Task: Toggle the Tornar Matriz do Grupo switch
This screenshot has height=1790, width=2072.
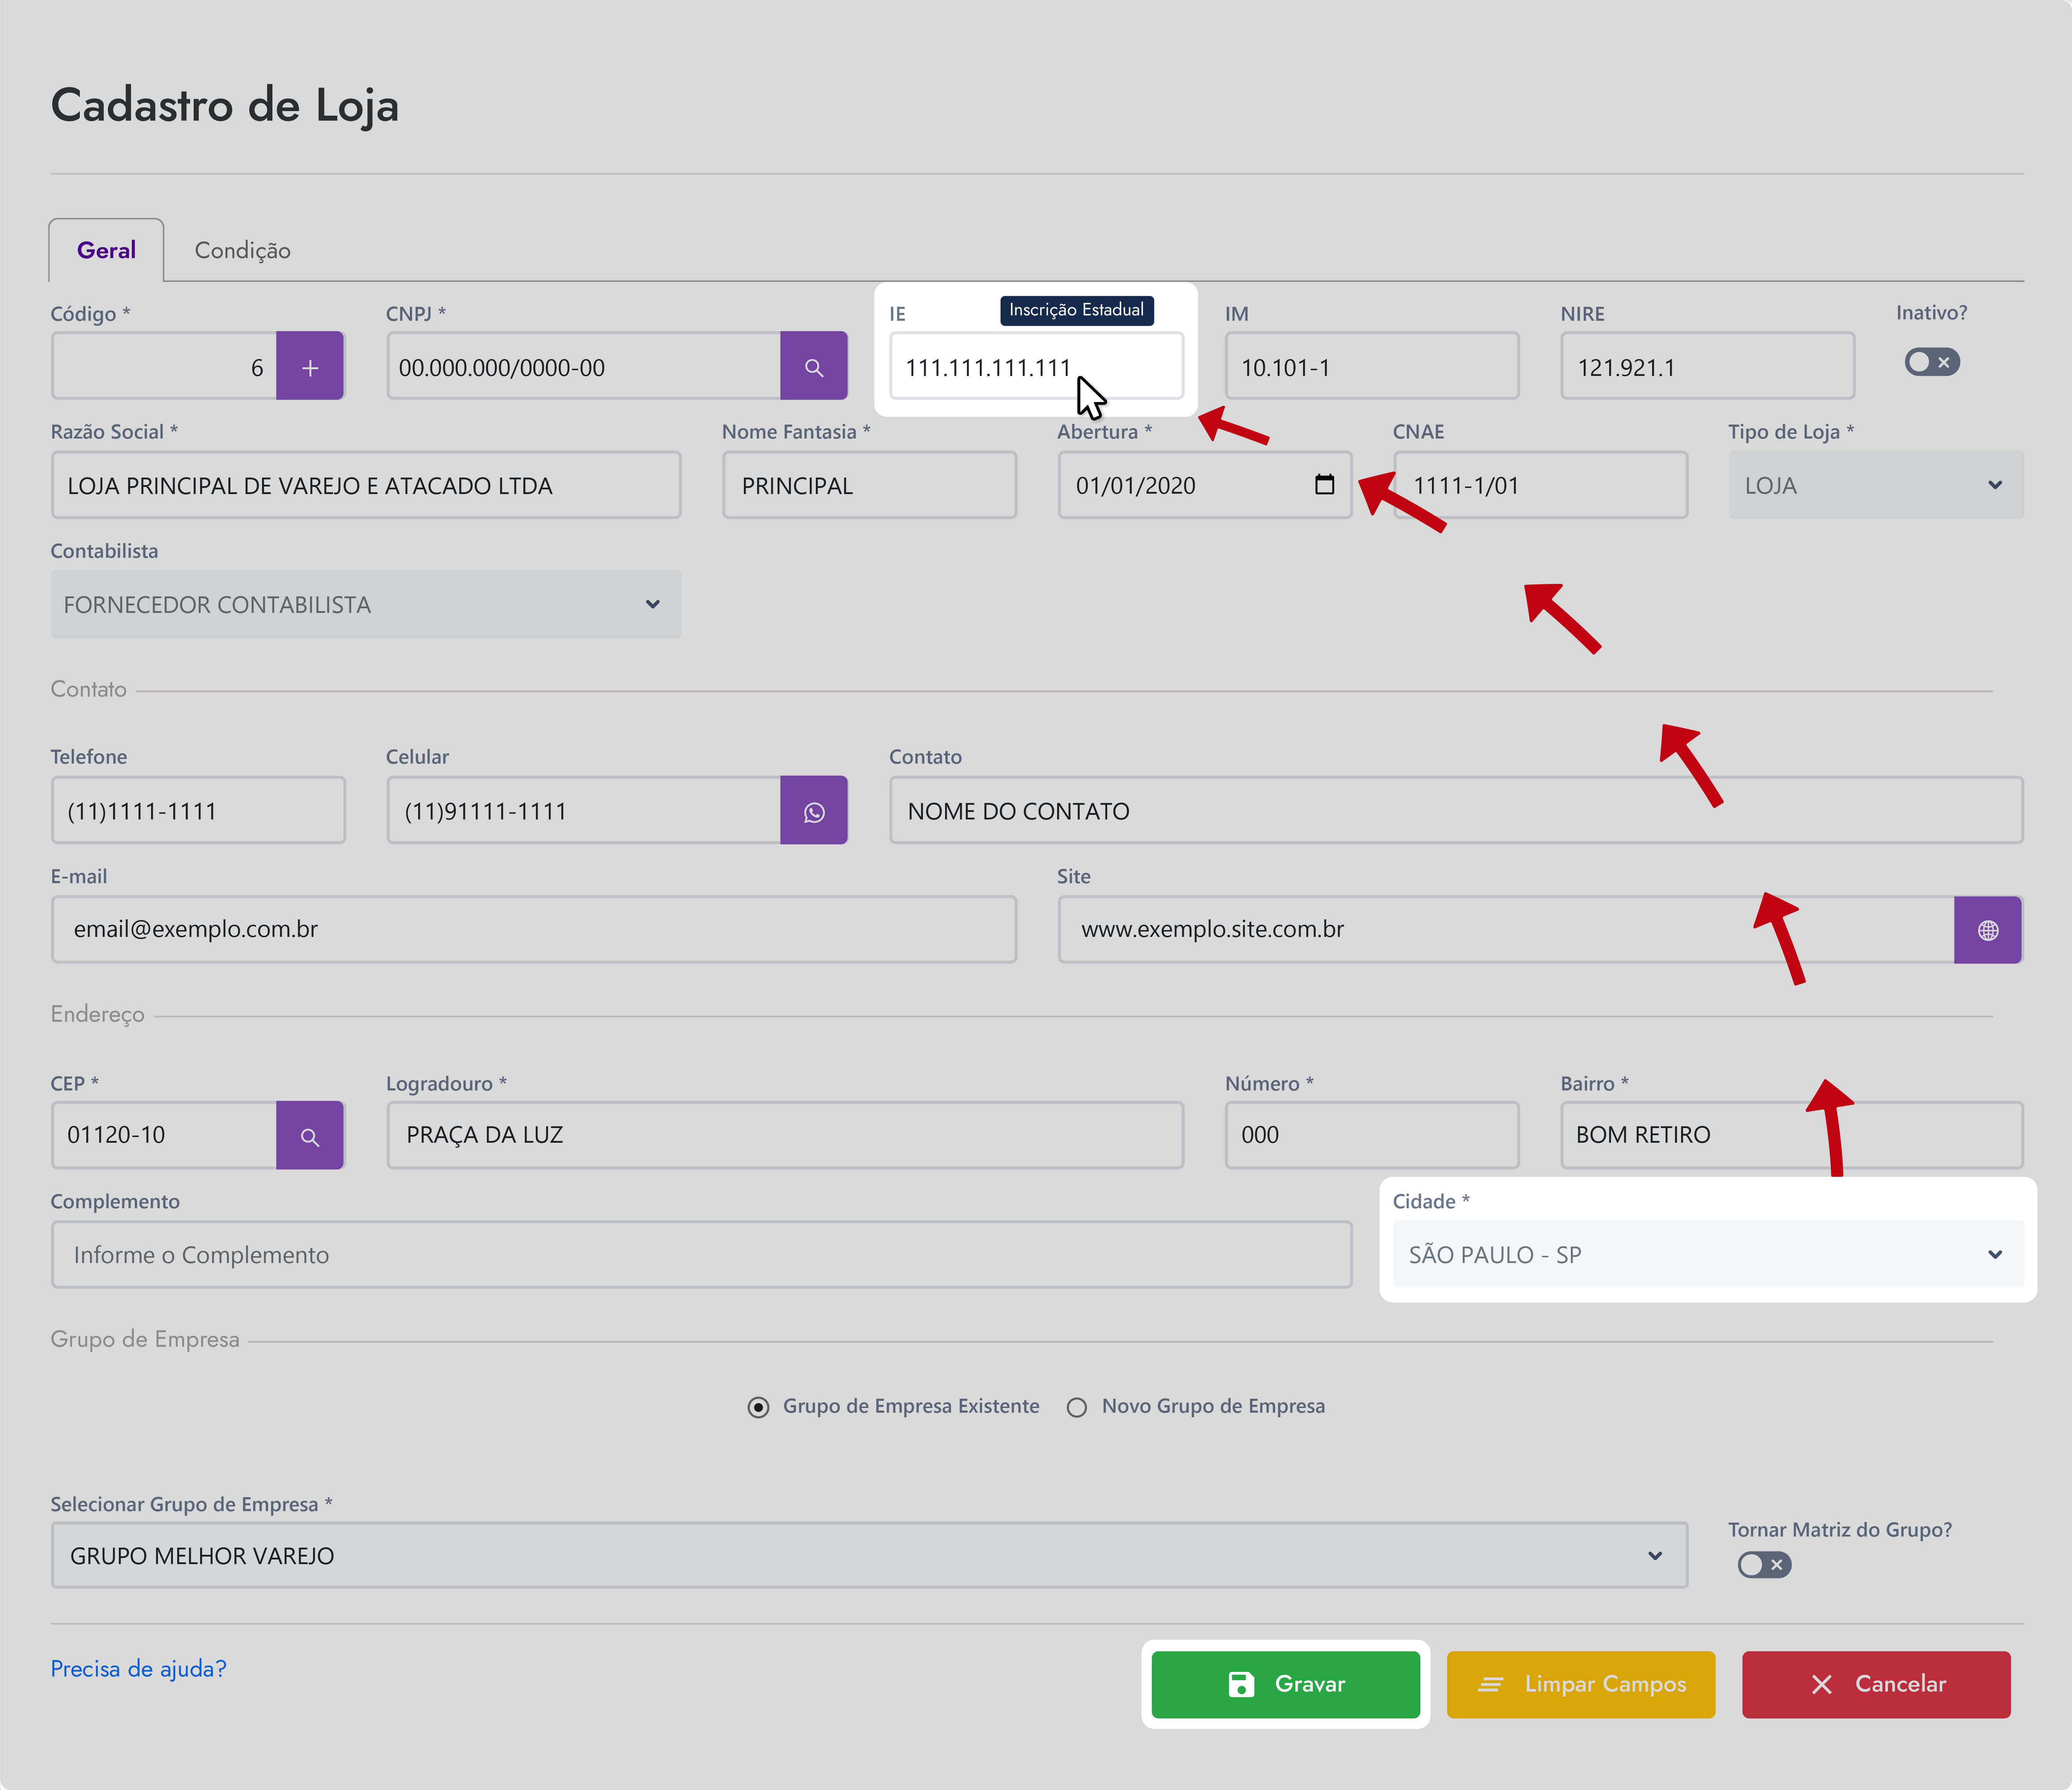Action: click(1764, 1565)
